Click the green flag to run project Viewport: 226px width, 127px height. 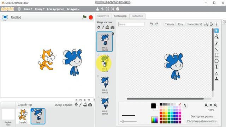84,17
